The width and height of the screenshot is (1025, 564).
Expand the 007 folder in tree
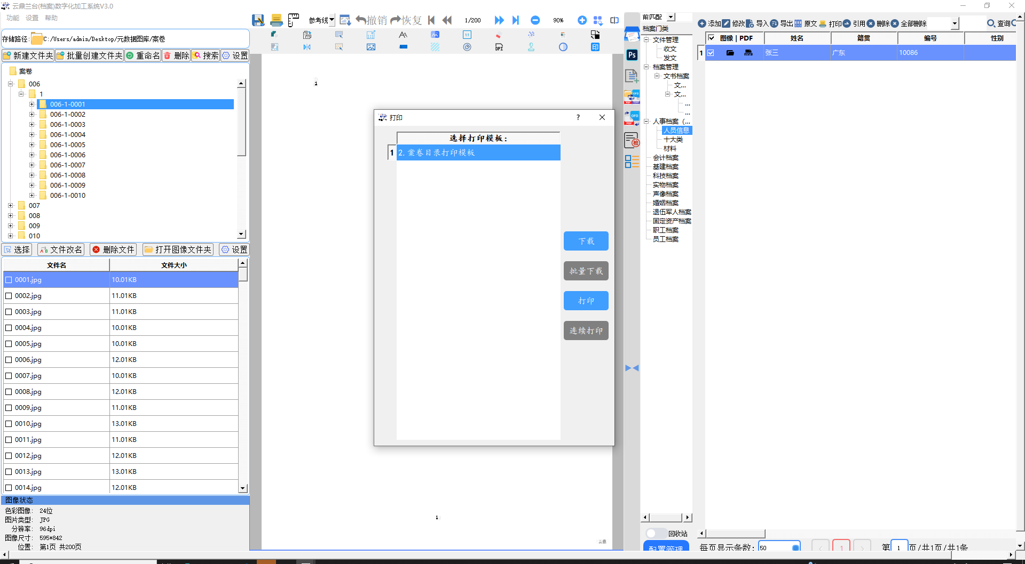point(11,206)
